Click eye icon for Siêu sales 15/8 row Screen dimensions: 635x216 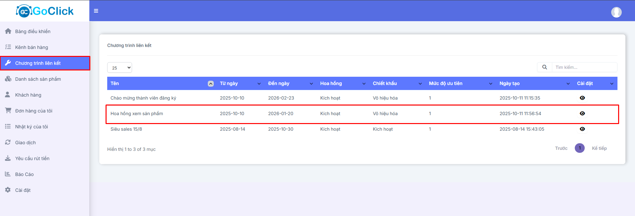[582, 129]
